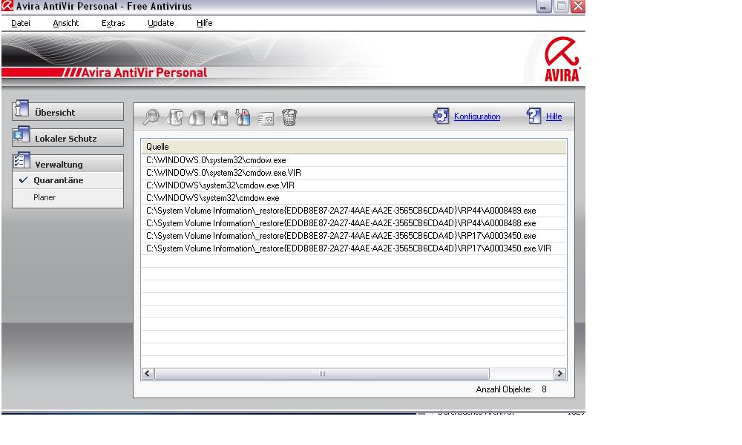The width and height of the screenshot is (742, 445).
Task: Open the Datei menu
Action: tap(20, 23)
